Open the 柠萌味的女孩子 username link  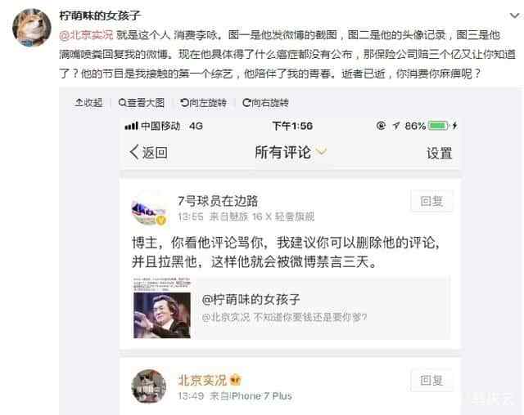pyautogui.click(x=100, y=16)
